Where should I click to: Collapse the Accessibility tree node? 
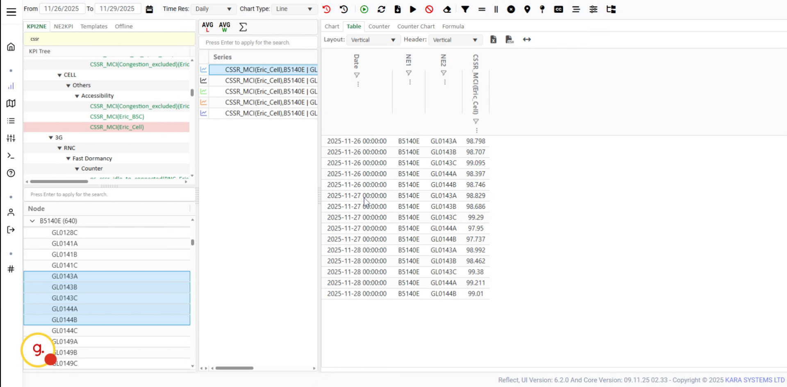[x=77, y=96]
